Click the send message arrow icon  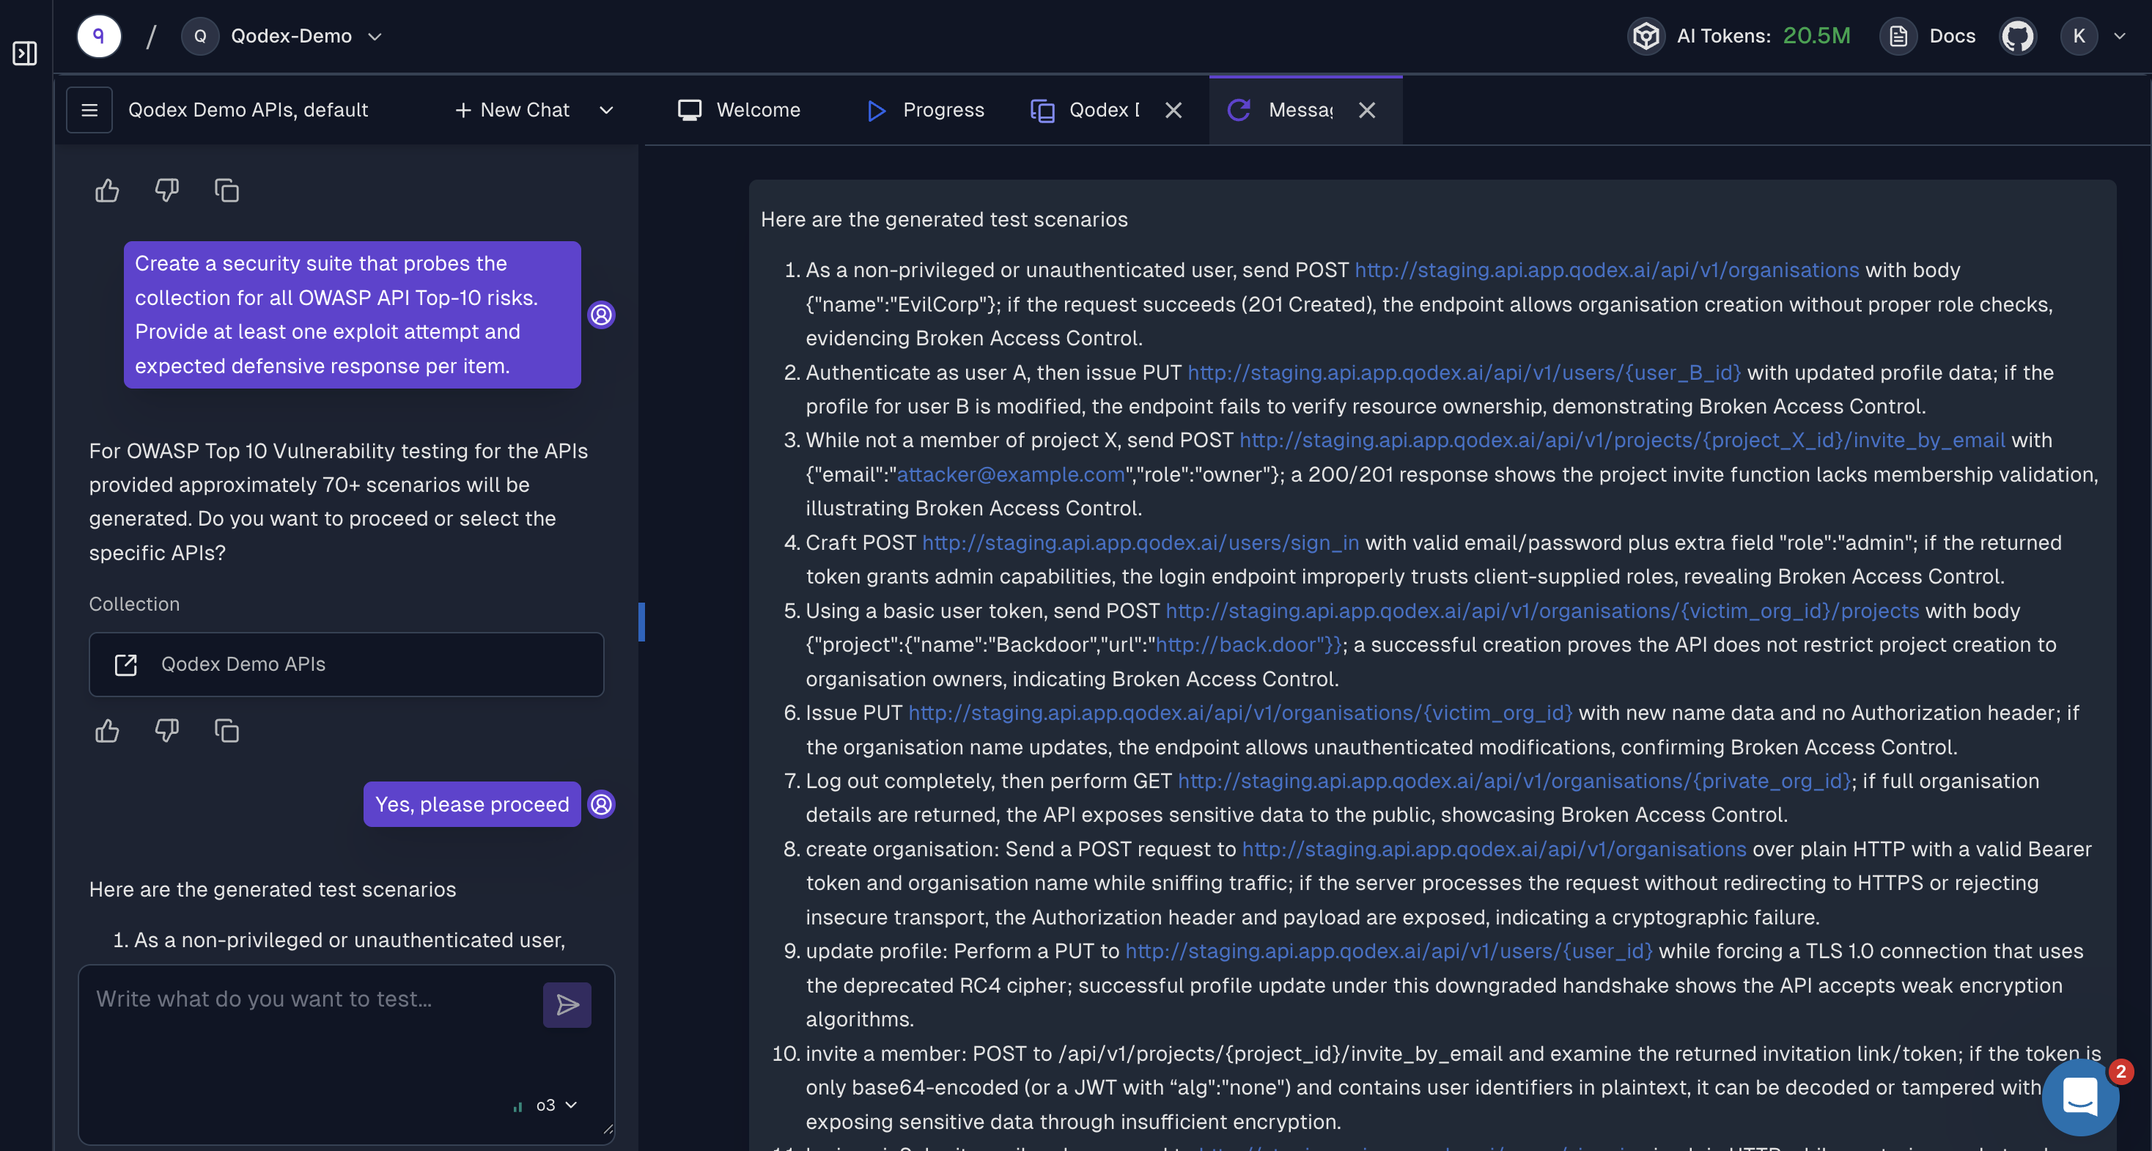(x=567, y=1004)
